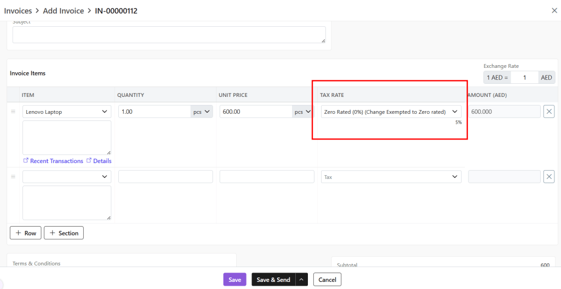Viewport: 561px width, 289px height.
Task: Open item Details link
Action: click(99, 161)
